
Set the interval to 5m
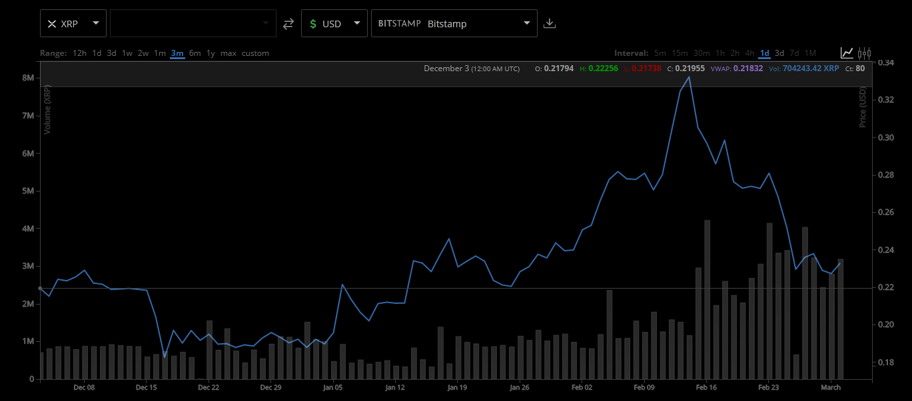pos(660,53)
